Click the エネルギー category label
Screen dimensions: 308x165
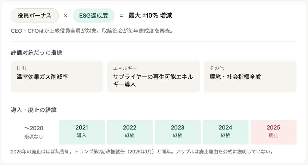click(x=125, y=68)
